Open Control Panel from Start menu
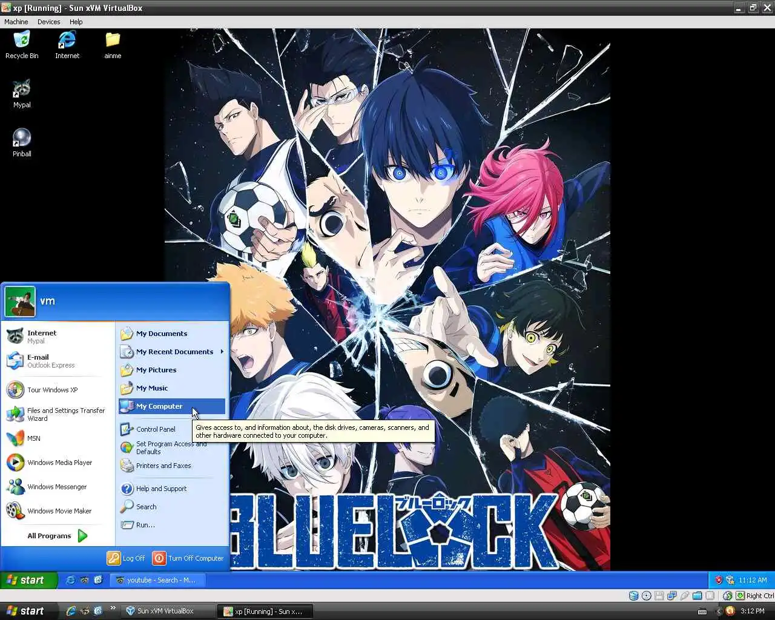 click(x=172, y=429)
